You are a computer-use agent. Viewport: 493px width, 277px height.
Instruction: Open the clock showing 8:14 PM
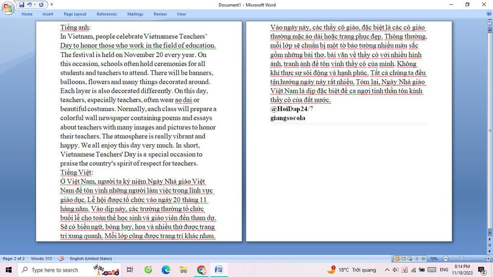click(x=462, y=270)
